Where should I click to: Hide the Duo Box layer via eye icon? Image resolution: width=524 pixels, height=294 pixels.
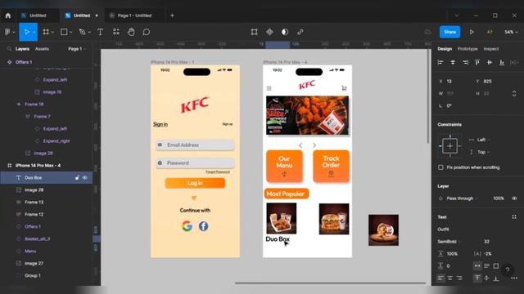point(85,178)
